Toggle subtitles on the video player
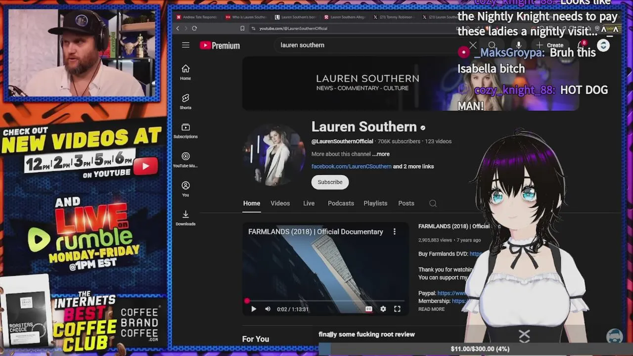633x356 pixels. point(368,309)
